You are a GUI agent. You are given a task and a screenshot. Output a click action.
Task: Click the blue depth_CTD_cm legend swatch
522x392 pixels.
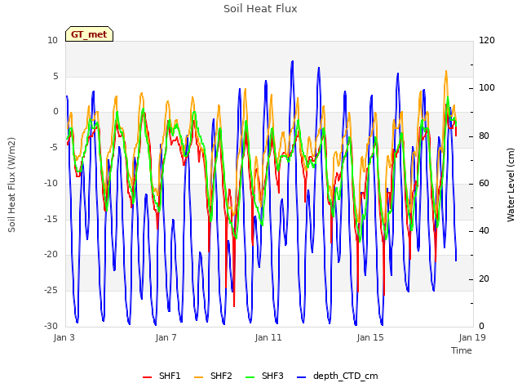coord(301,377)
